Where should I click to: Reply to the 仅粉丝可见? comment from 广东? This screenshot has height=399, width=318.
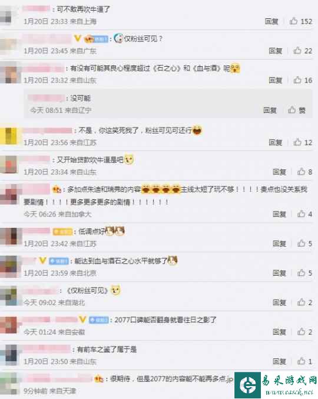[276, 51]
